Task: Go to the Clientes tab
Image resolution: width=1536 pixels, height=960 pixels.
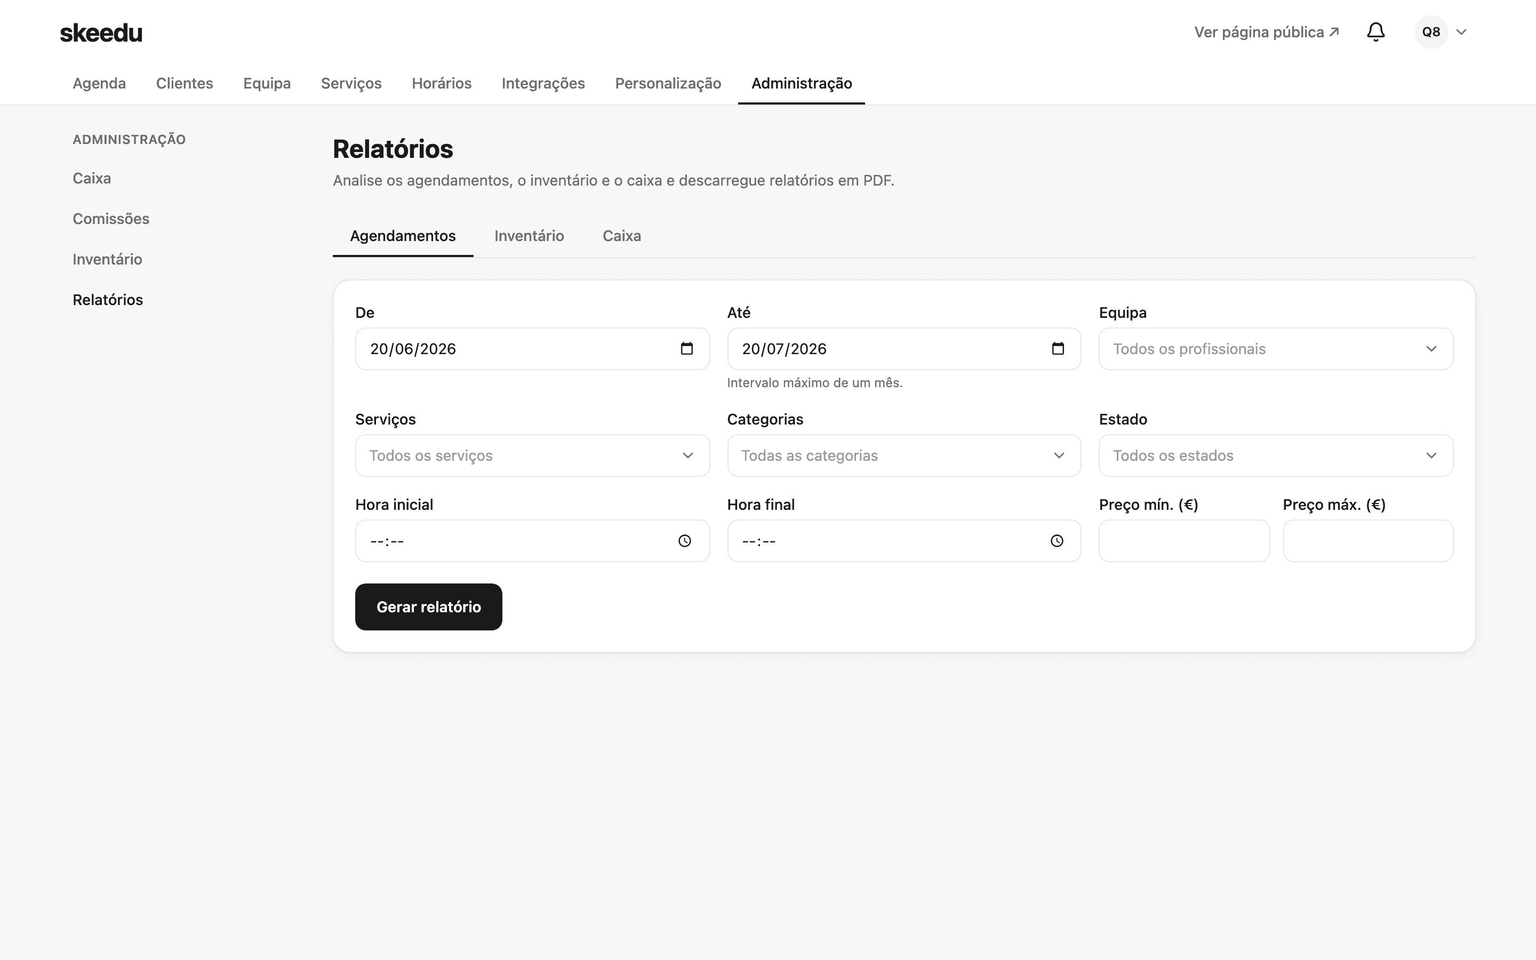Action: pos(185,83)
